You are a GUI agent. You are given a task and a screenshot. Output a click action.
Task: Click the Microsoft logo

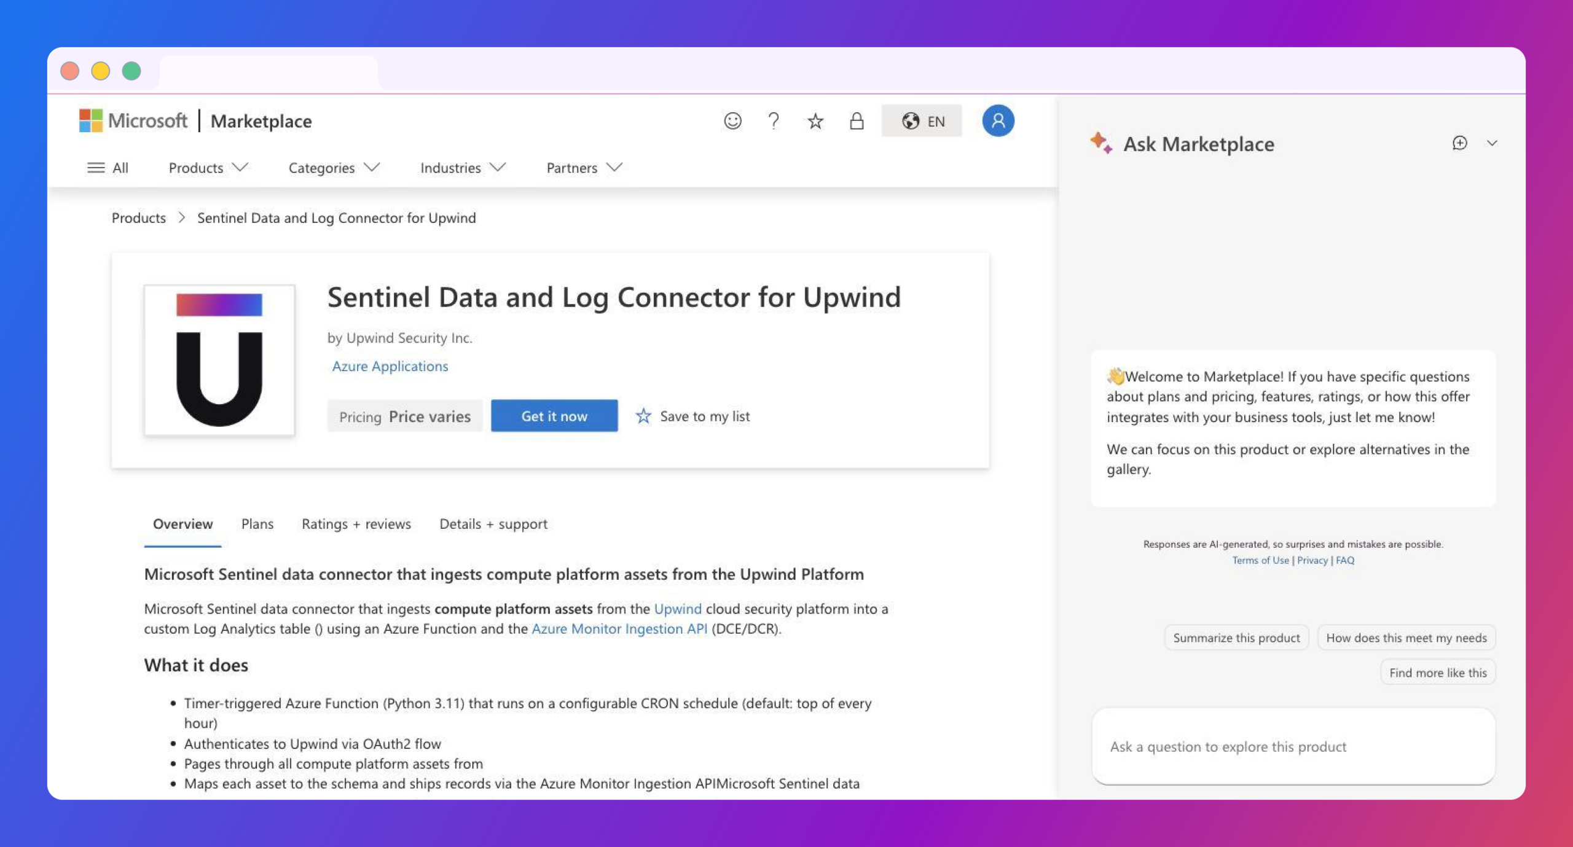coord(133,120)
